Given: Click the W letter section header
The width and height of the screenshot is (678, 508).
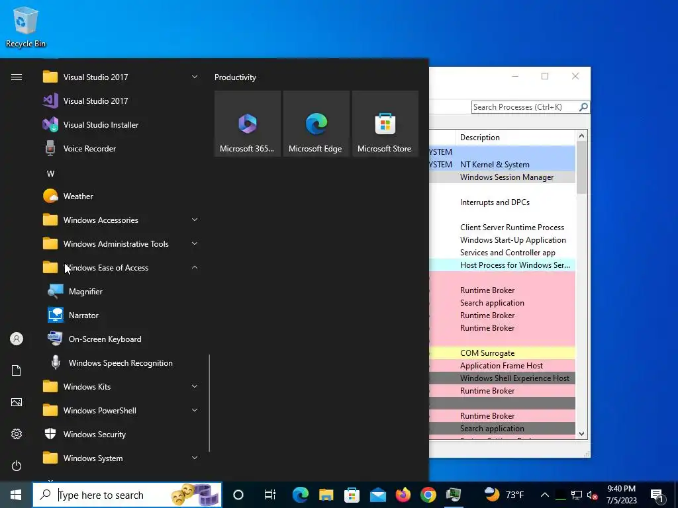Looking at the screenshot, I should click(x=50, y=174).
